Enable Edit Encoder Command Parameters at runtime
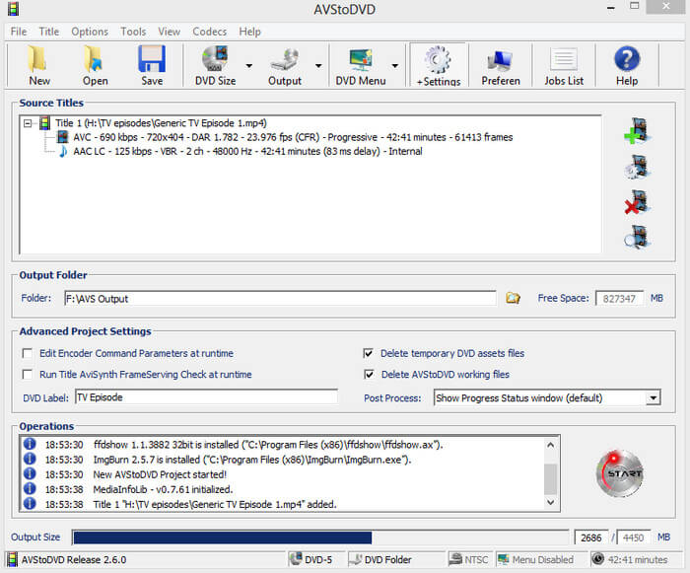 click(x=28, y=353)
